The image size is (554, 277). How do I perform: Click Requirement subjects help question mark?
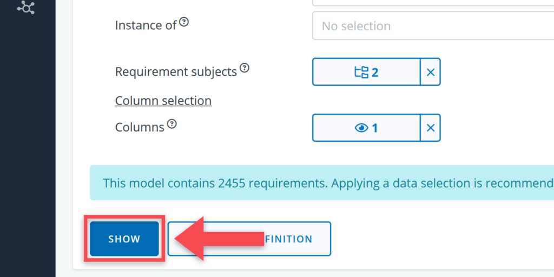coord(245,68)
